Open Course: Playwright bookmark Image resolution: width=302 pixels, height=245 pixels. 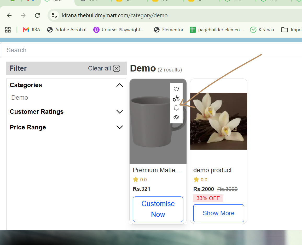118,30
